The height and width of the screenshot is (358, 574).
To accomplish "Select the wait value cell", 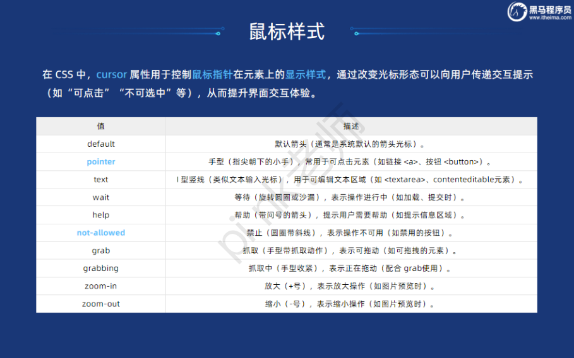I will coord(100,197).
